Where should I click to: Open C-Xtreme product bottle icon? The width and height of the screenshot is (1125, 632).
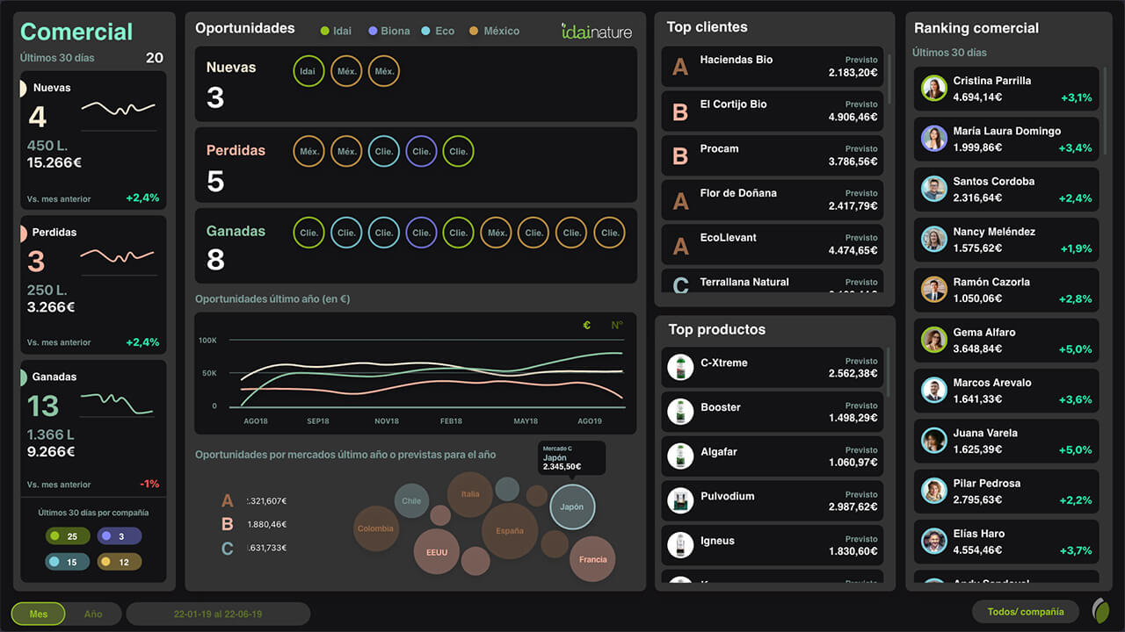[680, 367]
